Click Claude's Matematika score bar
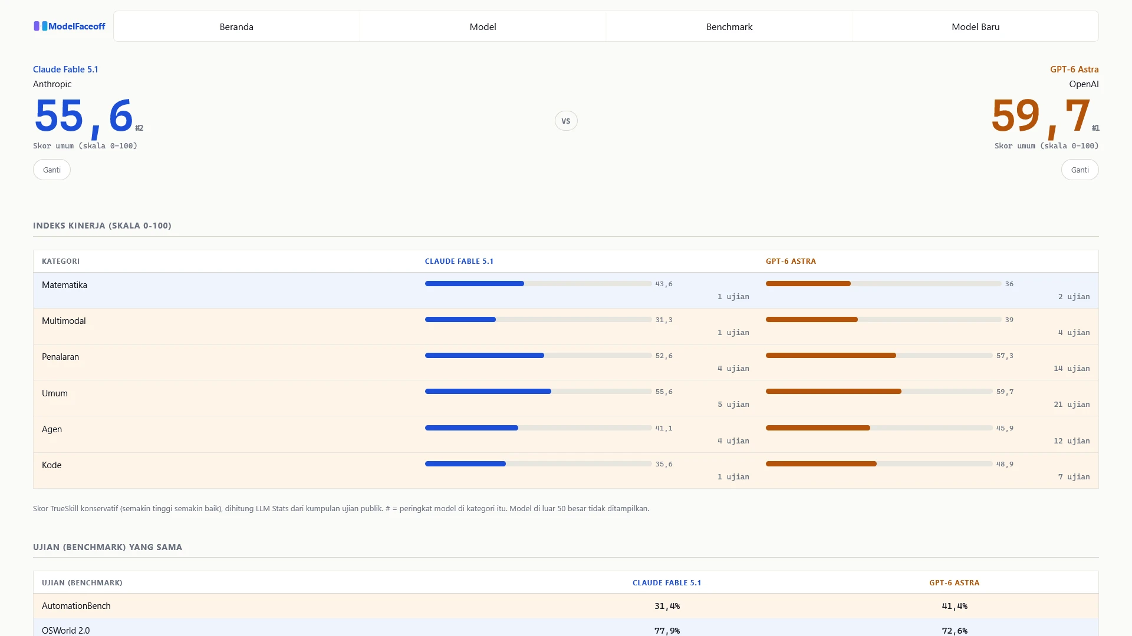Image resolution: width=1132 pixels, height=636 pixels. [x=538, y=284]
